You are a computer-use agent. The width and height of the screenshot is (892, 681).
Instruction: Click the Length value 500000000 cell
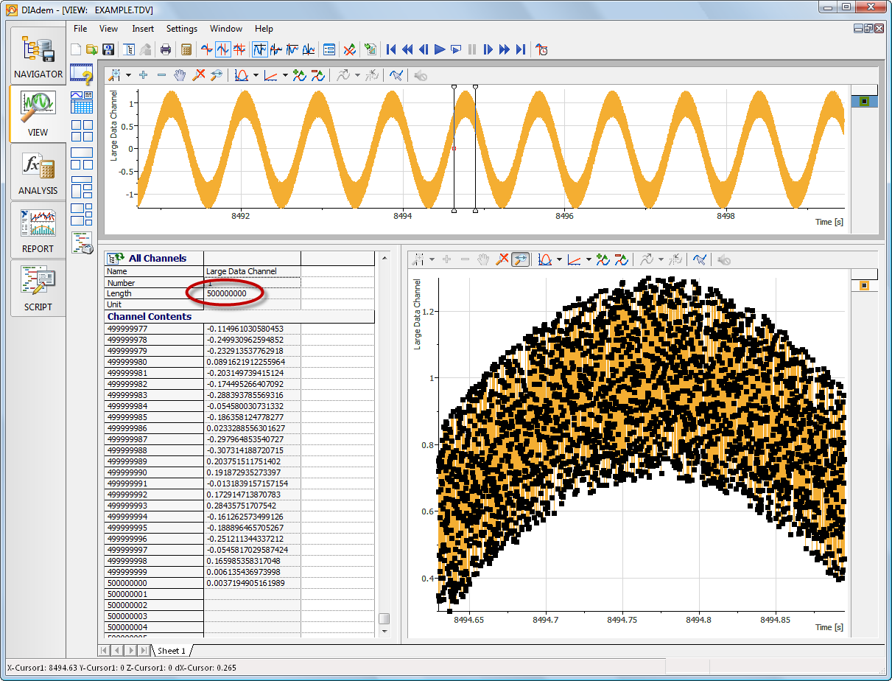click(227, 293)
